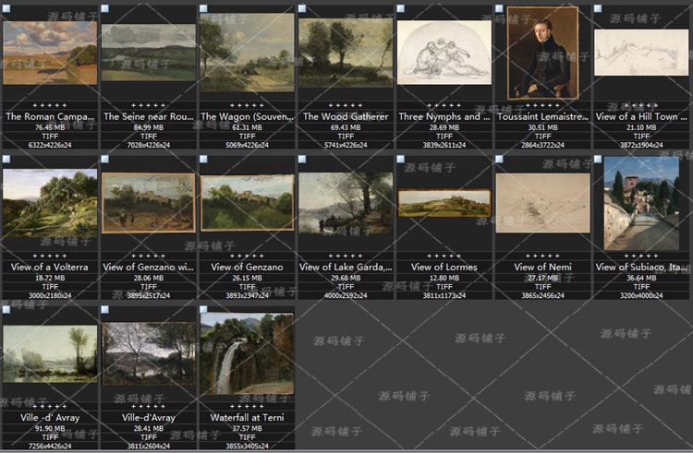The width and height of the screenshot is (693, 453).
Task: Open the View of Nemi drawing thumbnail
Action: [x=542, y=203]
